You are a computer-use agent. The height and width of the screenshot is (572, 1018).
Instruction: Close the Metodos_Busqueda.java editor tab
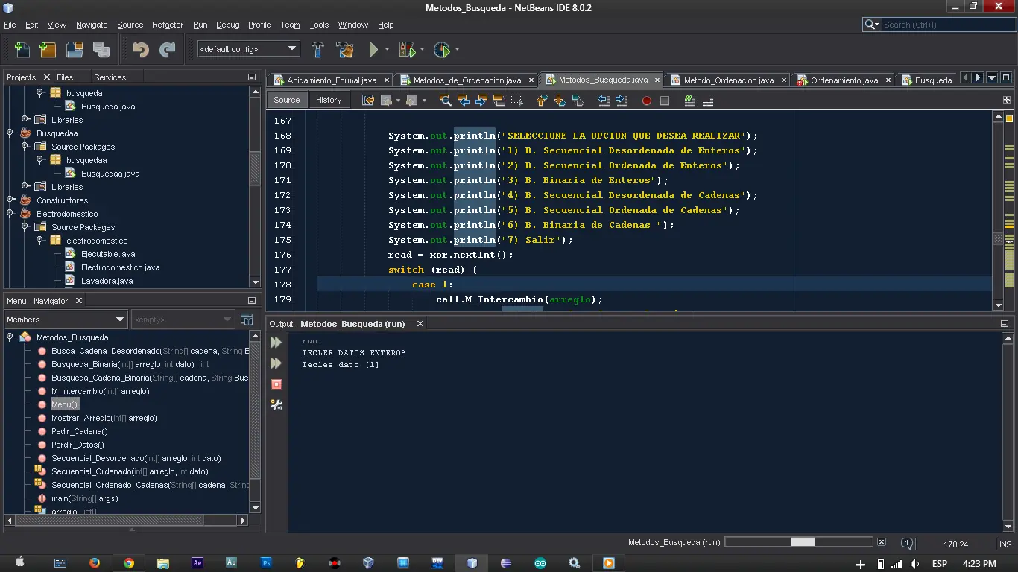pyautogui.click(x=657, y=80)
